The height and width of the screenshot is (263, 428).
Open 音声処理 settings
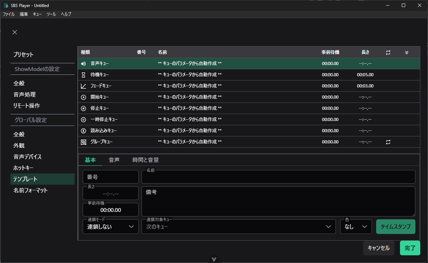click(42, 94)
